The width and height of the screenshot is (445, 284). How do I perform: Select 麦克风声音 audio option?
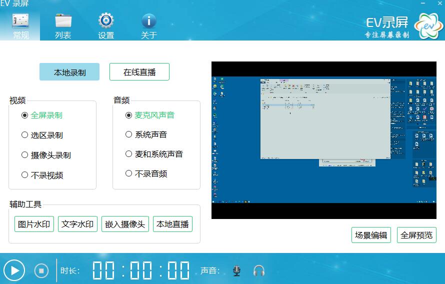[x=150, y=115]
